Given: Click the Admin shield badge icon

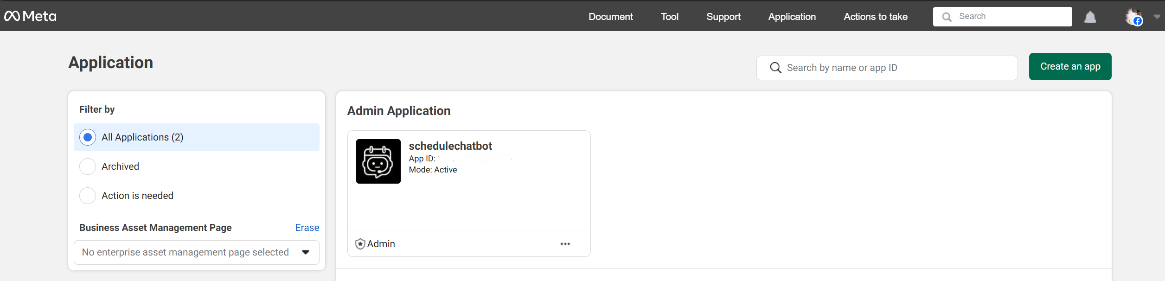Looking at the screenshot, I should pyautogui.click(x=360, y=244).
